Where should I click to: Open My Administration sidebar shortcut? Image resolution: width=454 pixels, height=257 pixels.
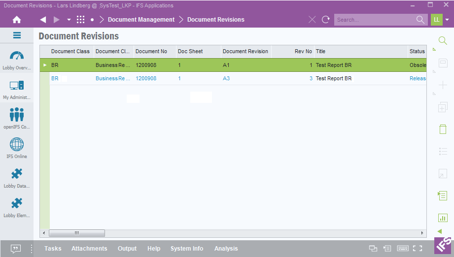pyautogui.click(x=17, y=89)
